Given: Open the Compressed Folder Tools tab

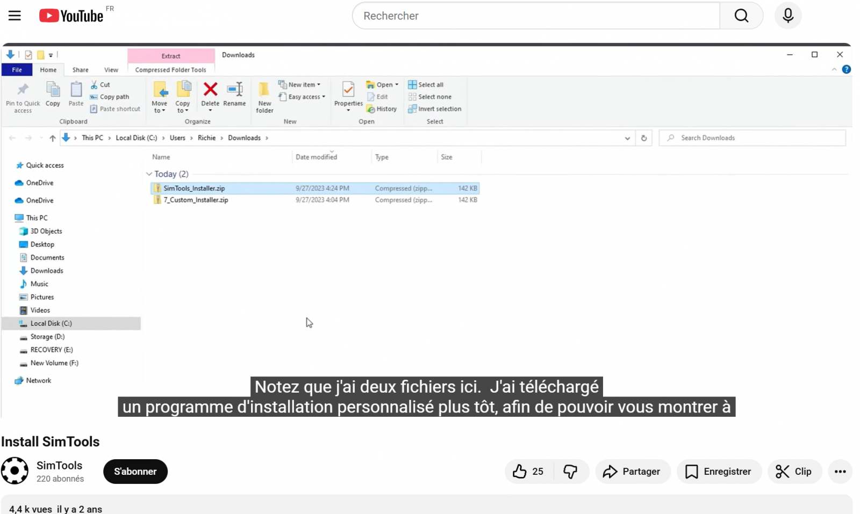Looking at the screenshot, I should [x=171, y=70].
